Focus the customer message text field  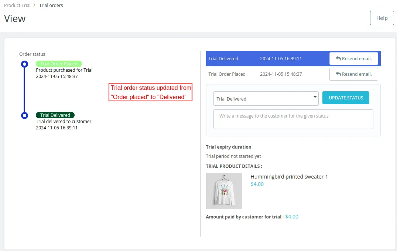(x=293, y=119)
